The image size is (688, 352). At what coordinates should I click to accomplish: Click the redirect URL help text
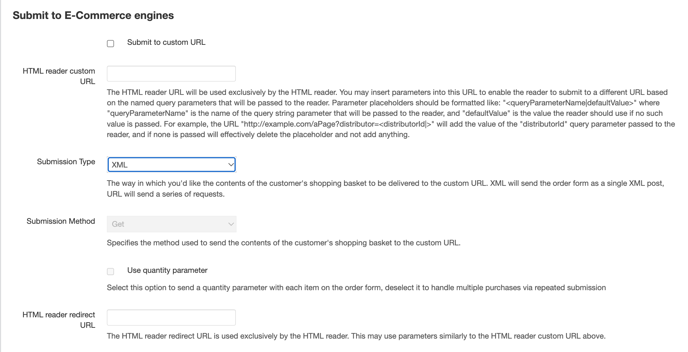coord(356,336)
